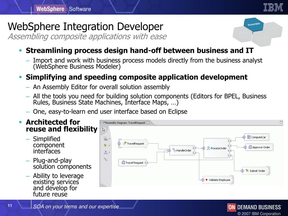Select the Validate Employee node
The width and height of the screenshot is (288, 216).
(x=219, y=180)
